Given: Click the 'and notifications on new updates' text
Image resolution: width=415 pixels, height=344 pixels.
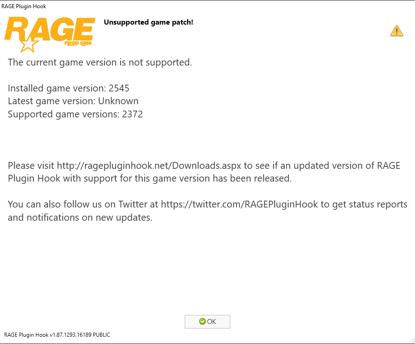Looking at the screenshot, I should (80, 218).
